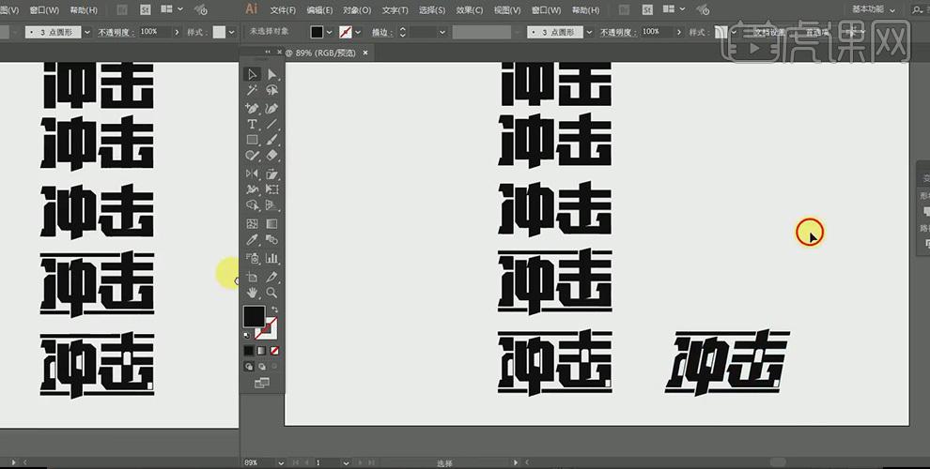Screen dimensions: 930x469
Task: Swap fill and stroke colors arrow
Action: tap(274, 310)
